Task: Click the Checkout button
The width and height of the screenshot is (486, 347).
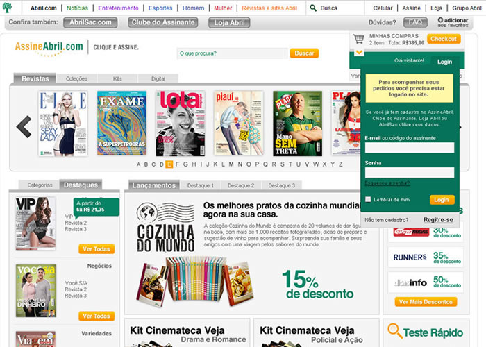Action: click(444, 39)
